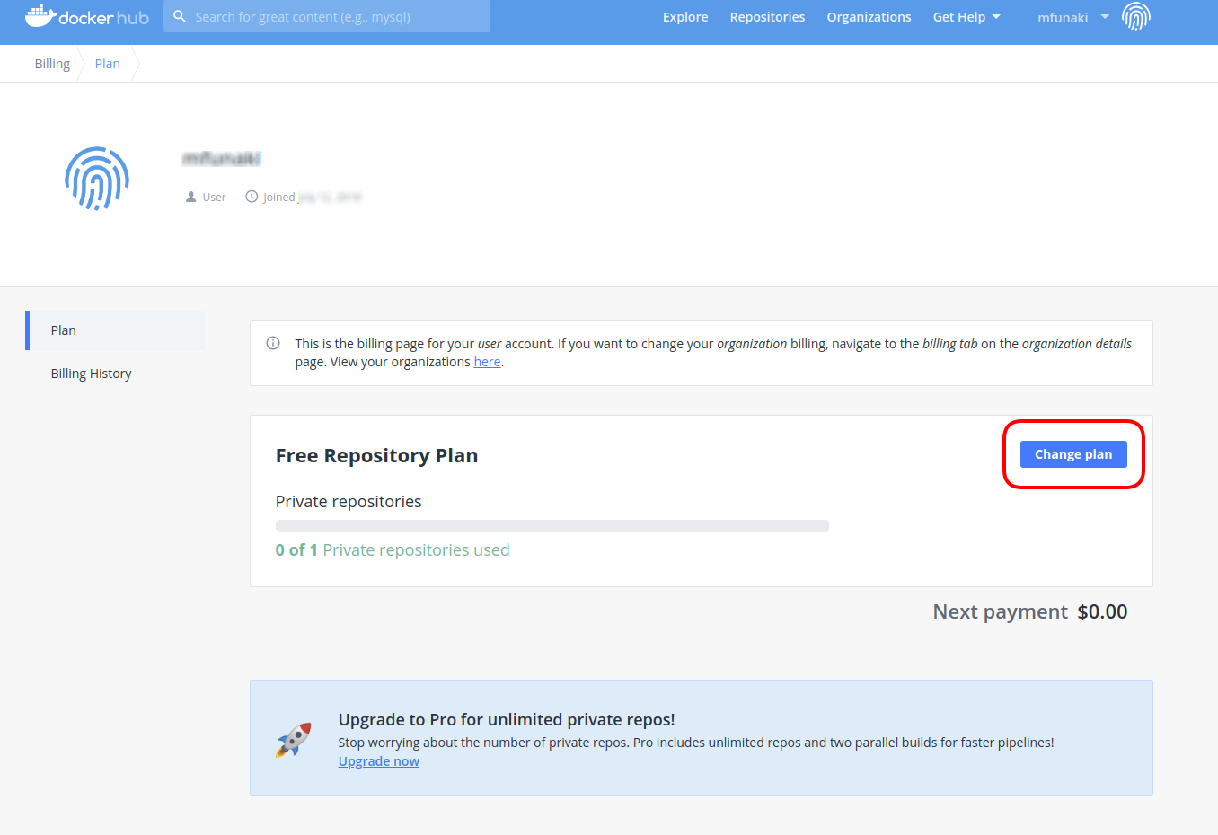1218x835 pixels.
Task: Open the mfunaki account dropdown
Action: pos(1063,16)
